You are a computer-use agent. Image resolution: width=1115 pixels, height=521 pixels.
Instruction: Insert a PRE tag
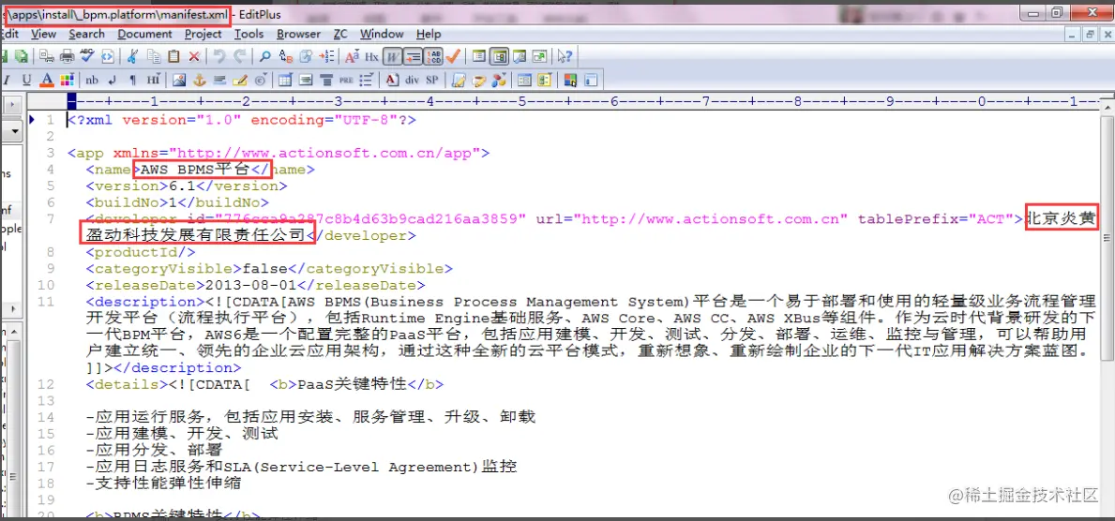point(346,80)
